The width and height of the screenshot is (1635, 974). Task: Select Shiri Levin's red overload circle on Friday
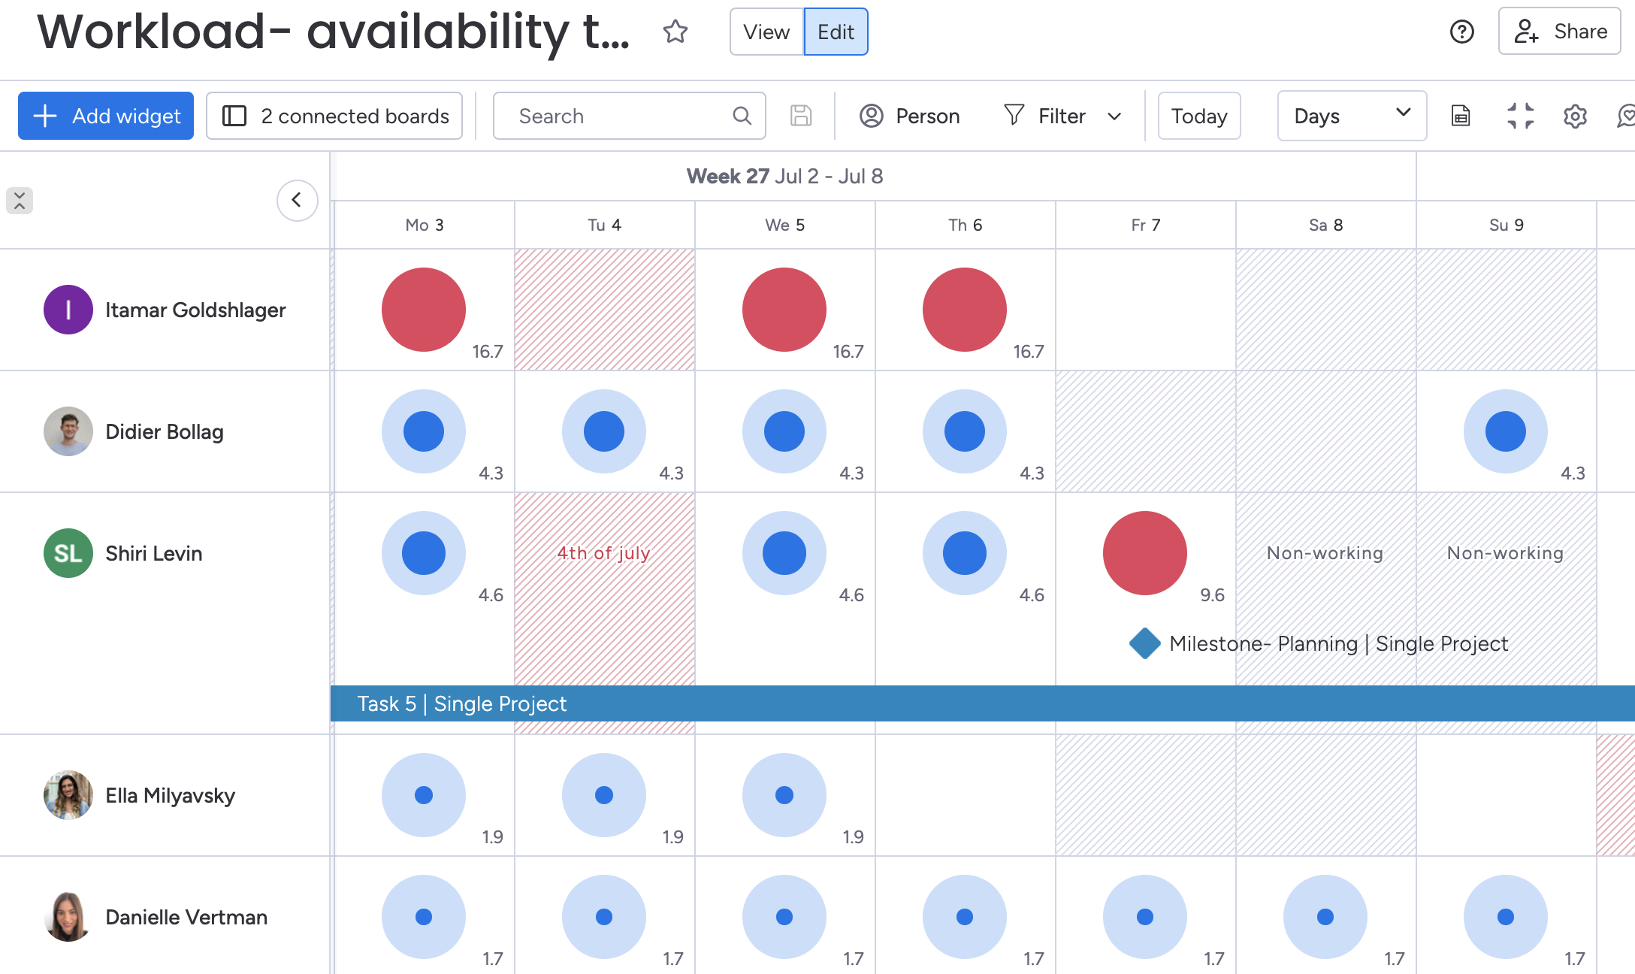pyautogui.click(x=1144, y=553)
